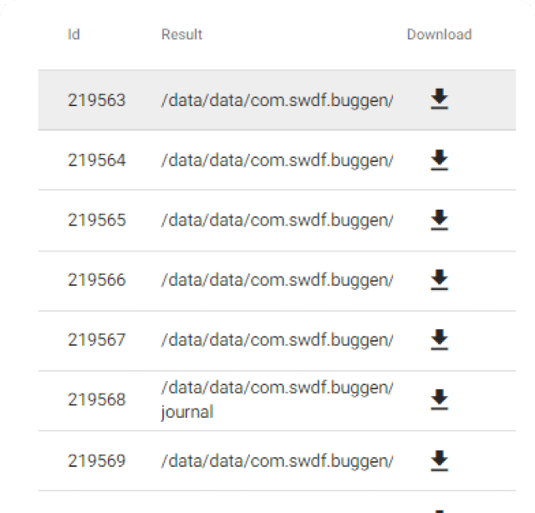Select Id cell 219564

pyautogui.click(x=97, y=160)
